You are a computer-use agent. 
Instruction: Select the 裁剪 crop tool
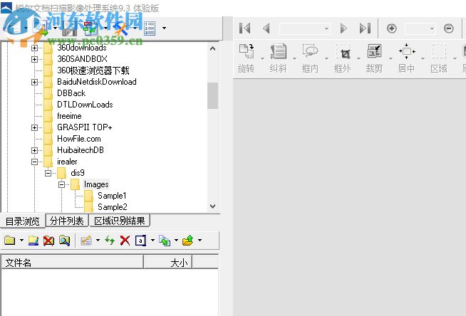click(x=374, y=58)
